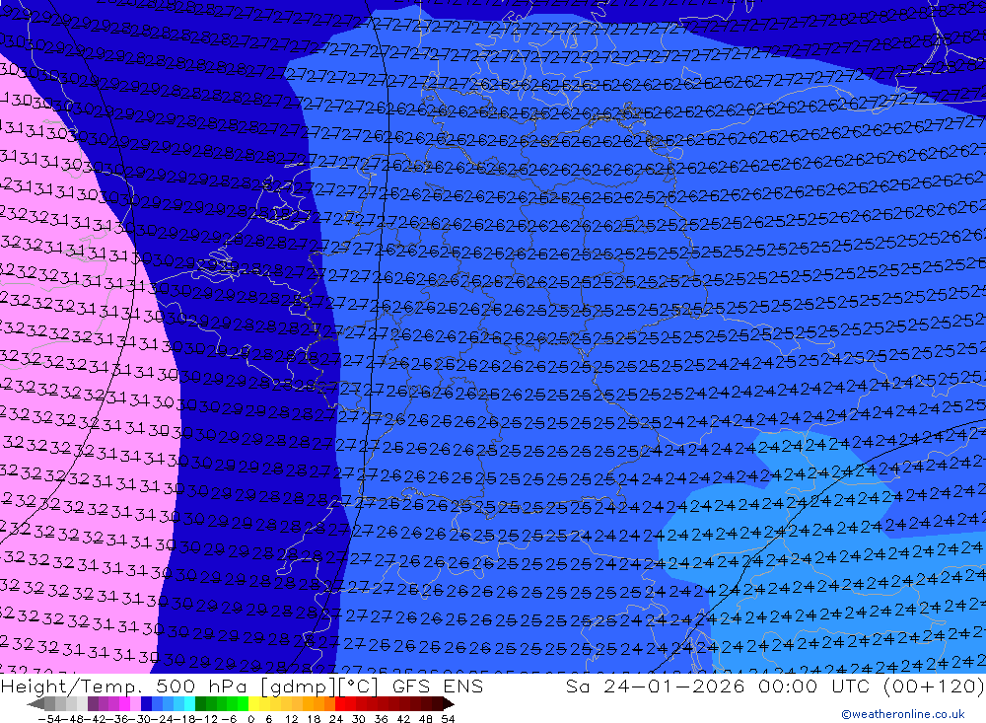This screenshot has height=723, width=986.
Task: Click the 'GFS ENS' model label
Action: pos(438,686)
